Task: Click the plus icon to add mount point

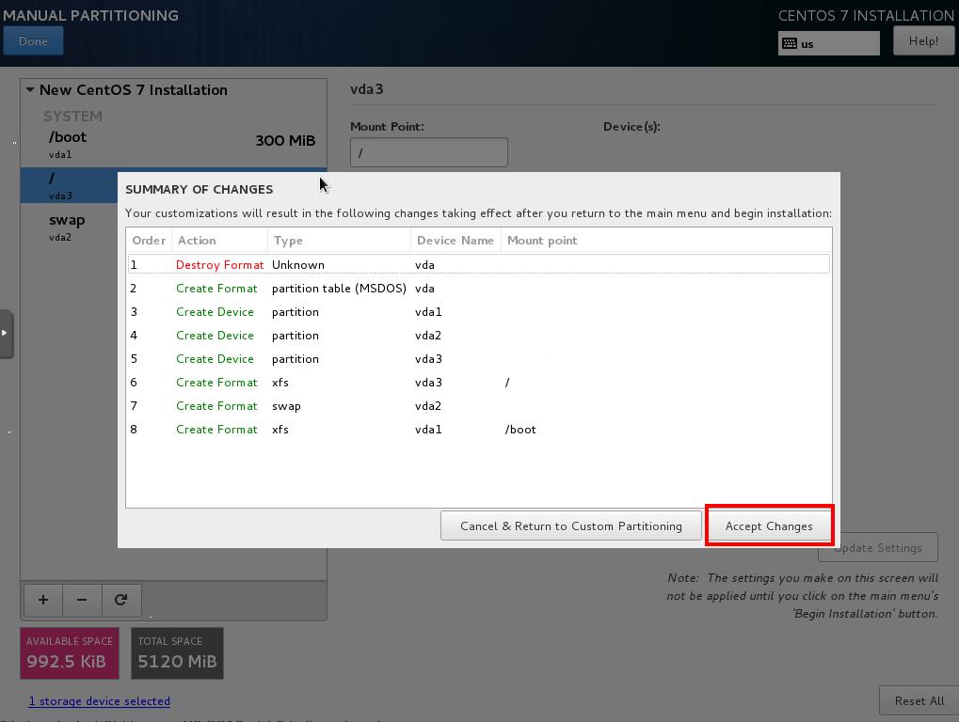Action: click(x=42, y=600)
